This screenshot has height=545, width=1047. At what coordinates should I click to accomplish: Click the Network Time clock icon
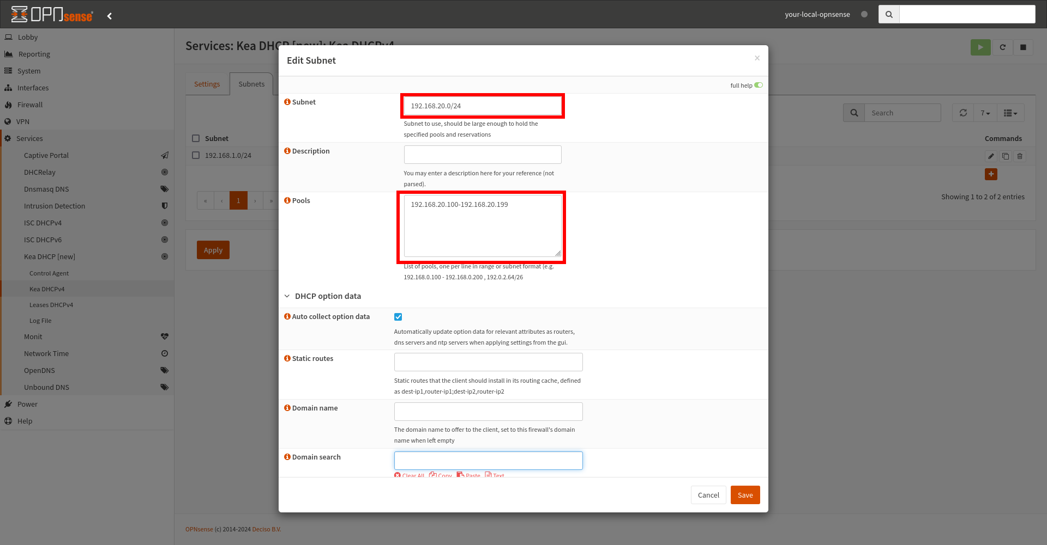(x=165, y=353)
